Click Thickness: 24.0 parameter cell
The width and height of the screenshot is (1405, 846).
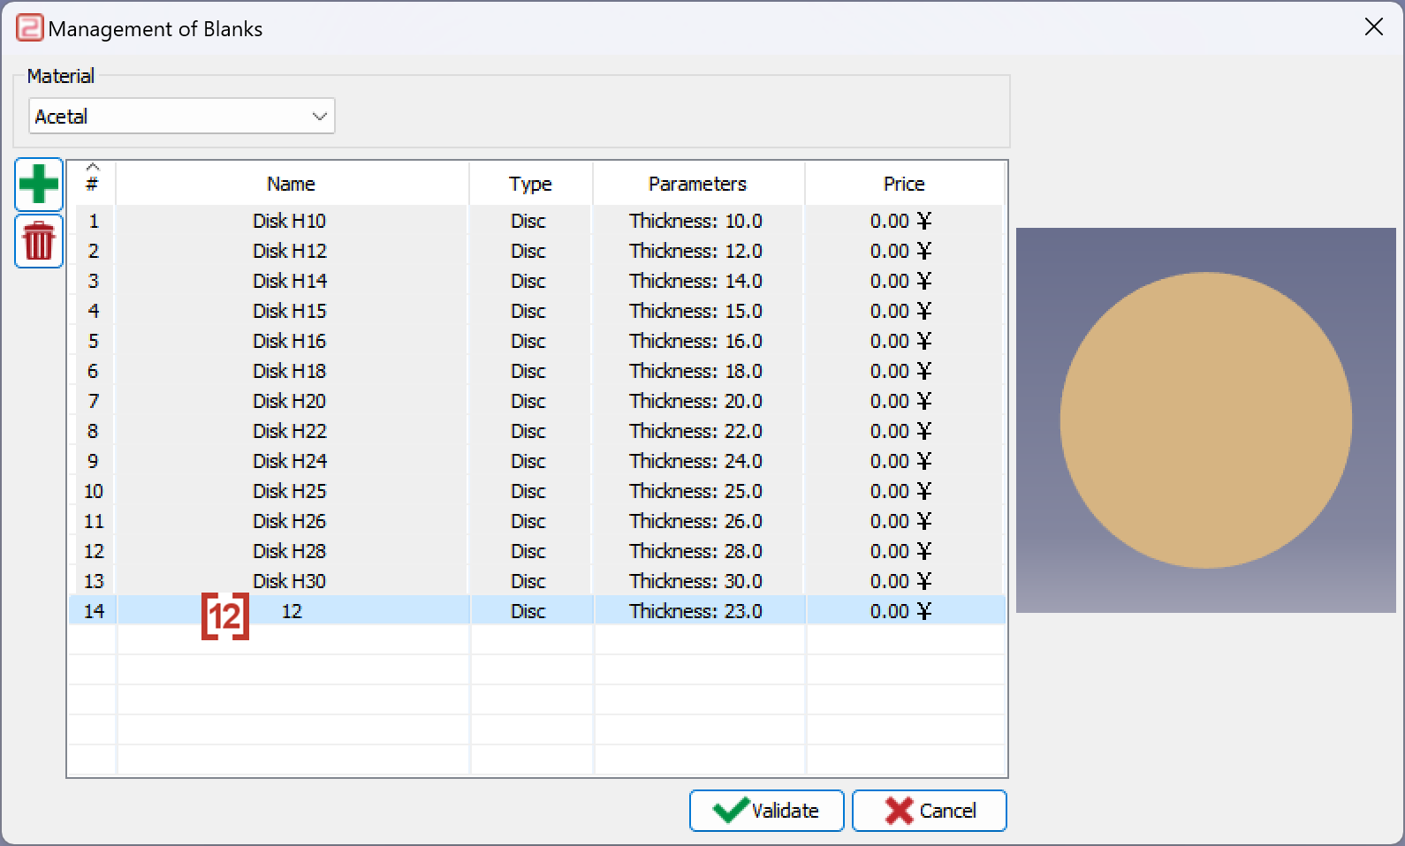(698, 461)
